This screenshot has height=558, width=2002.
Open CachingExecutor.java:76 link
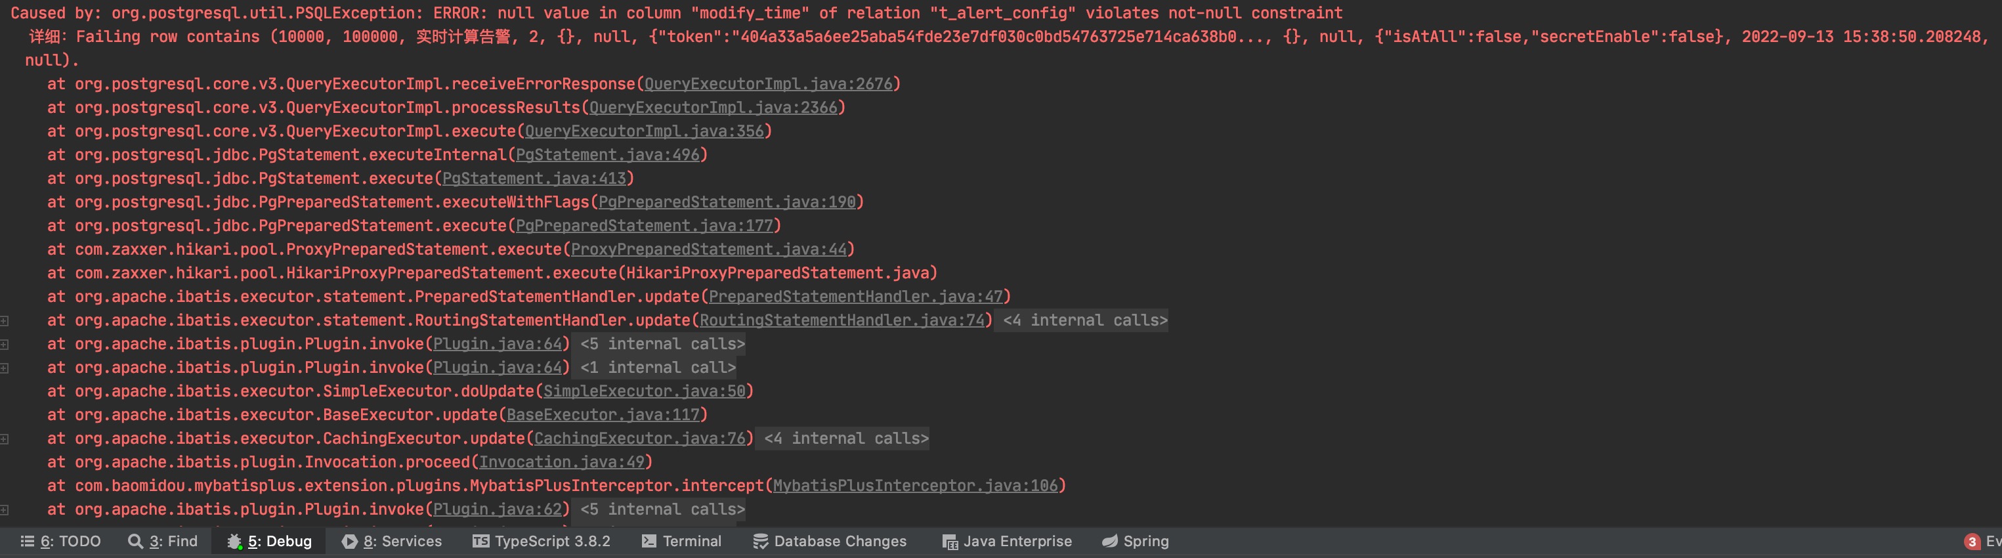639,439
